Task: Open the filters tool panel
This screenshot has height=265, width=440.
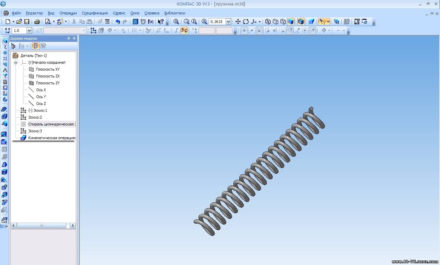Action: [5, 76]
